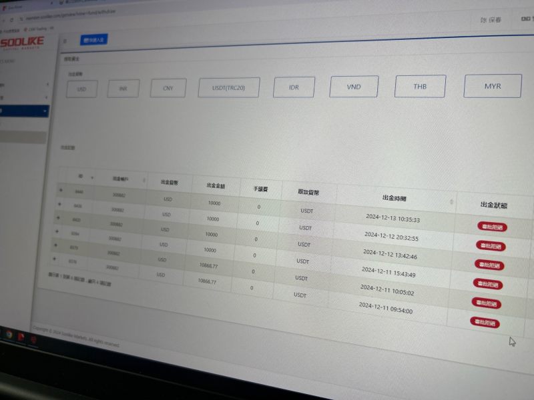
Task: Click USDT in the 2024-12-13 10:35:33 row
Action: [x=307, y=211]
